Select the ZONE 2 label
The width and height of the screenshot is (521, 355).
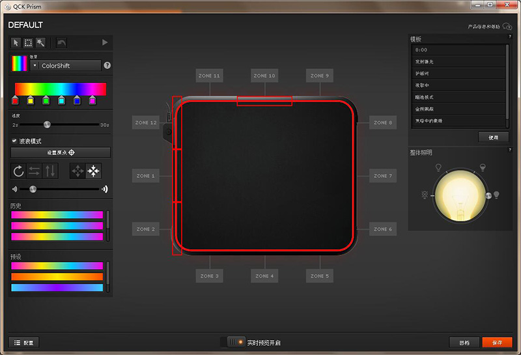tap(145, 229)
